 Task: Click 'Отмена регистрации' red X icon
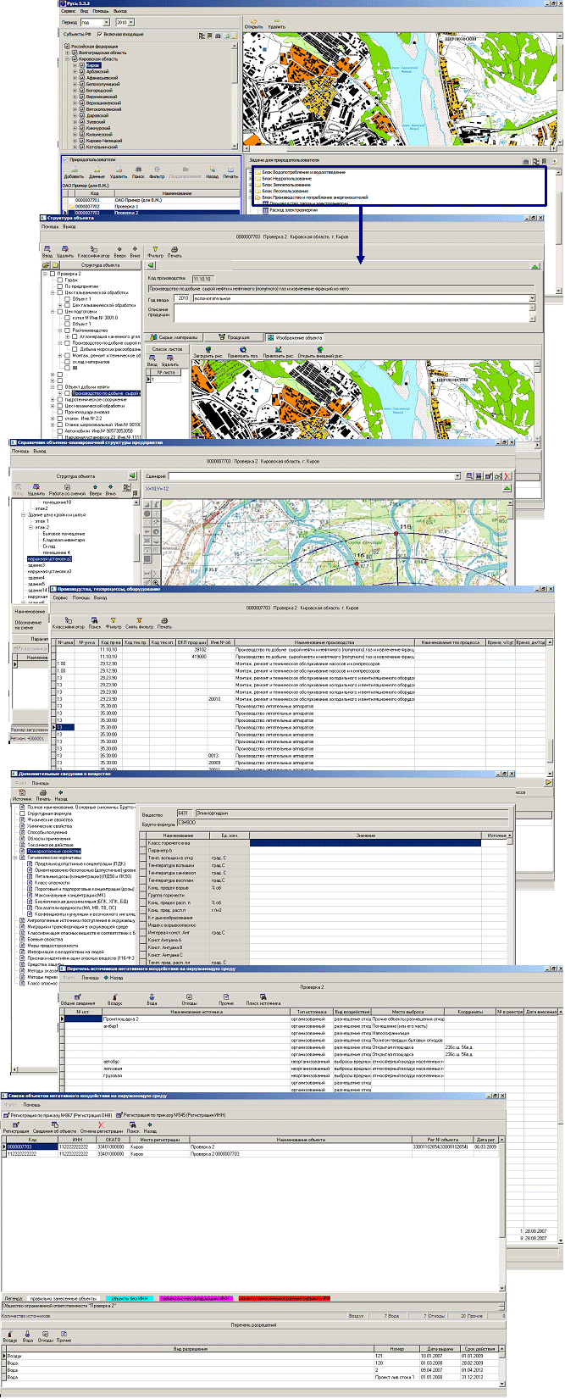coord(101,1125)
